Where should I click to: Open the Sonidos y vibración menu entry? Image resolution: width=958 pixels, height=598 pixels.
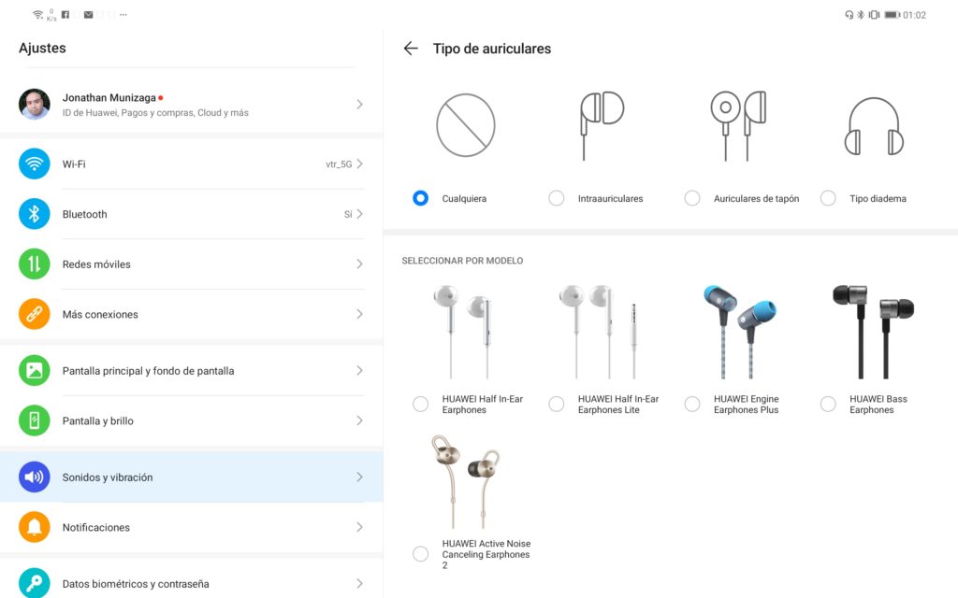[191, 477]
